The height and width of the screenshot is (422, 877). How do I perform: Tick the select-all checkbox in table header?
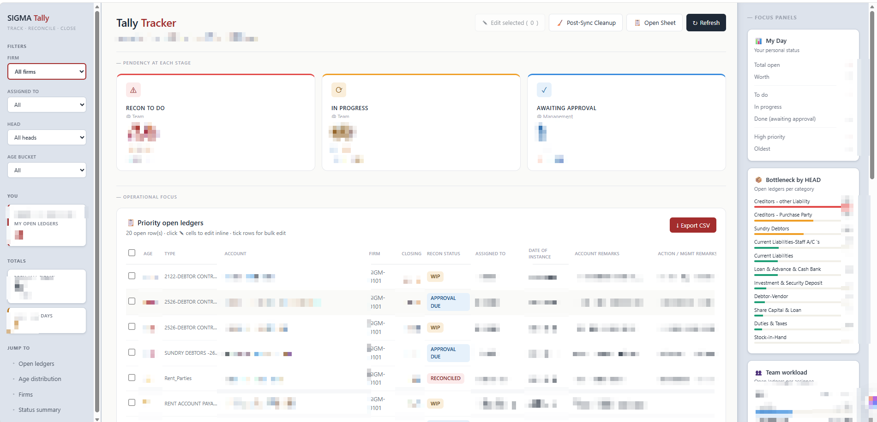click(132, 253)
